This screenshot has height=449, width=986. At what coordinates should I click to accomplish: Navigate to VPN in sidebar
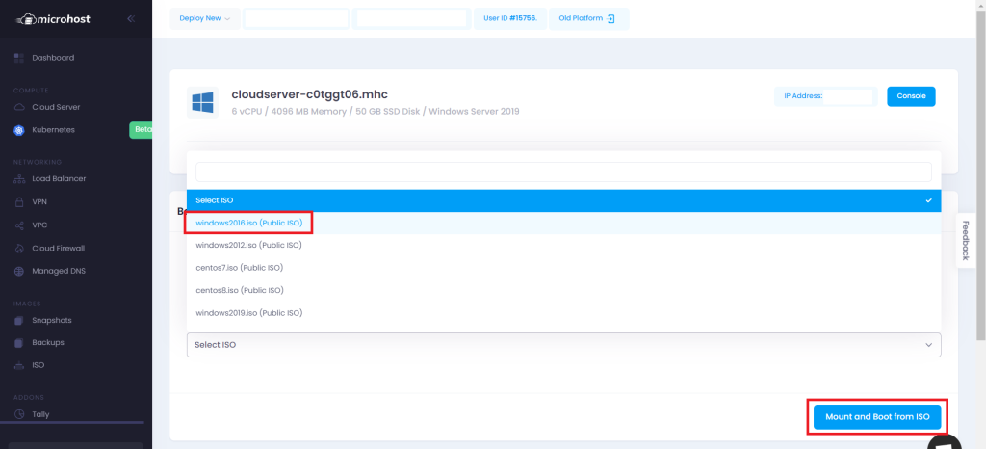tap(39, 202)
